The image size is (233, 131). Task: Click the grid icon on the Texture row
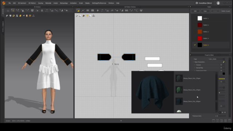coord(221,65)
